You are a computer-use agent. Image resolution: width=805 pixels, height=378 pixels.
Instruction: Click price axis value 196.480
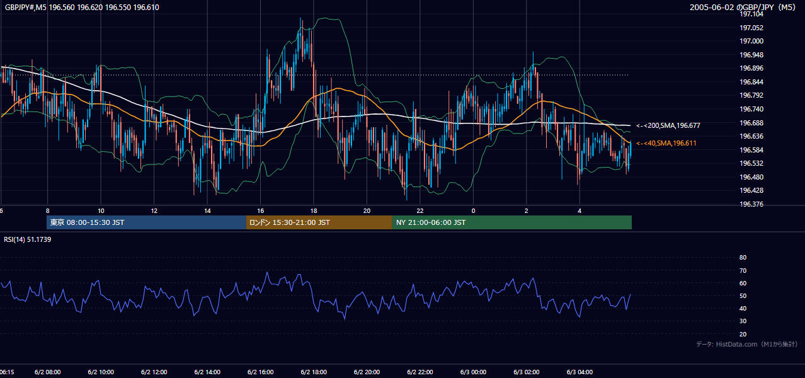tap(751, 177)
